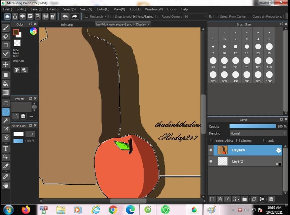Open the color wheel picker
Screen dimensions: 290x215
[x=33, y=31]
